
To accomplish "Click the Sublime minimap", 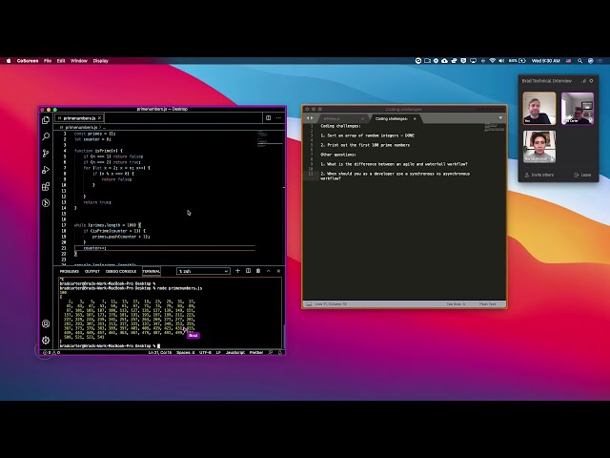I will pos(495,128).
